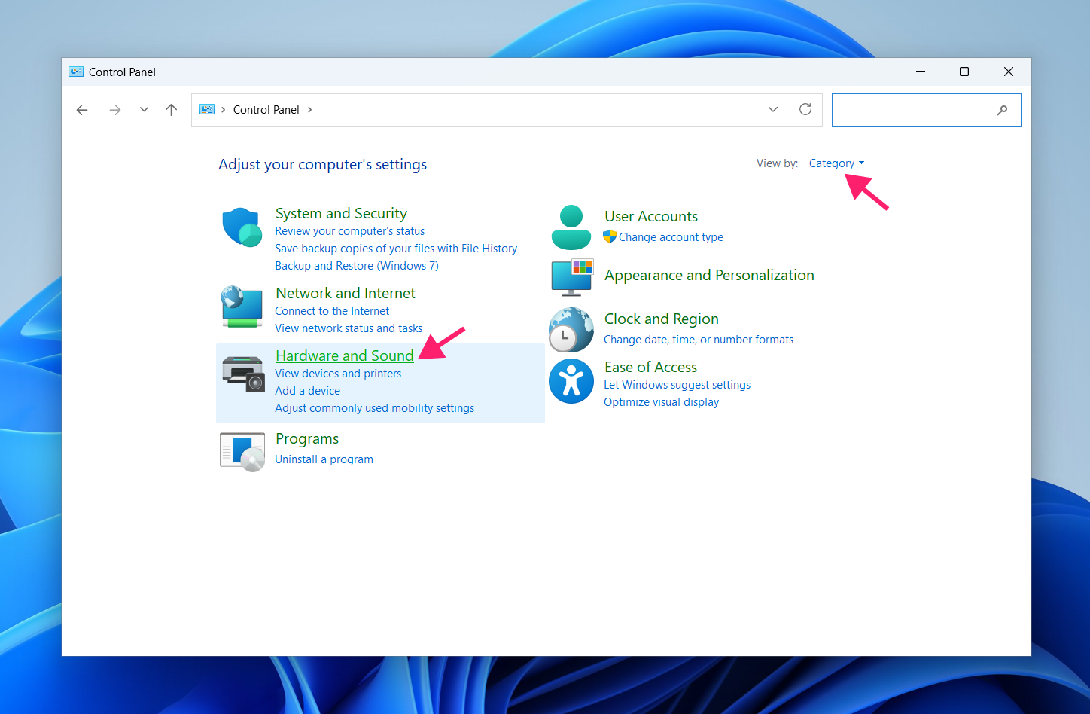This screenshot has height=714, width=1090.
Task: Expand the address bar history dropdown
Action: click(x=773, y=109)
